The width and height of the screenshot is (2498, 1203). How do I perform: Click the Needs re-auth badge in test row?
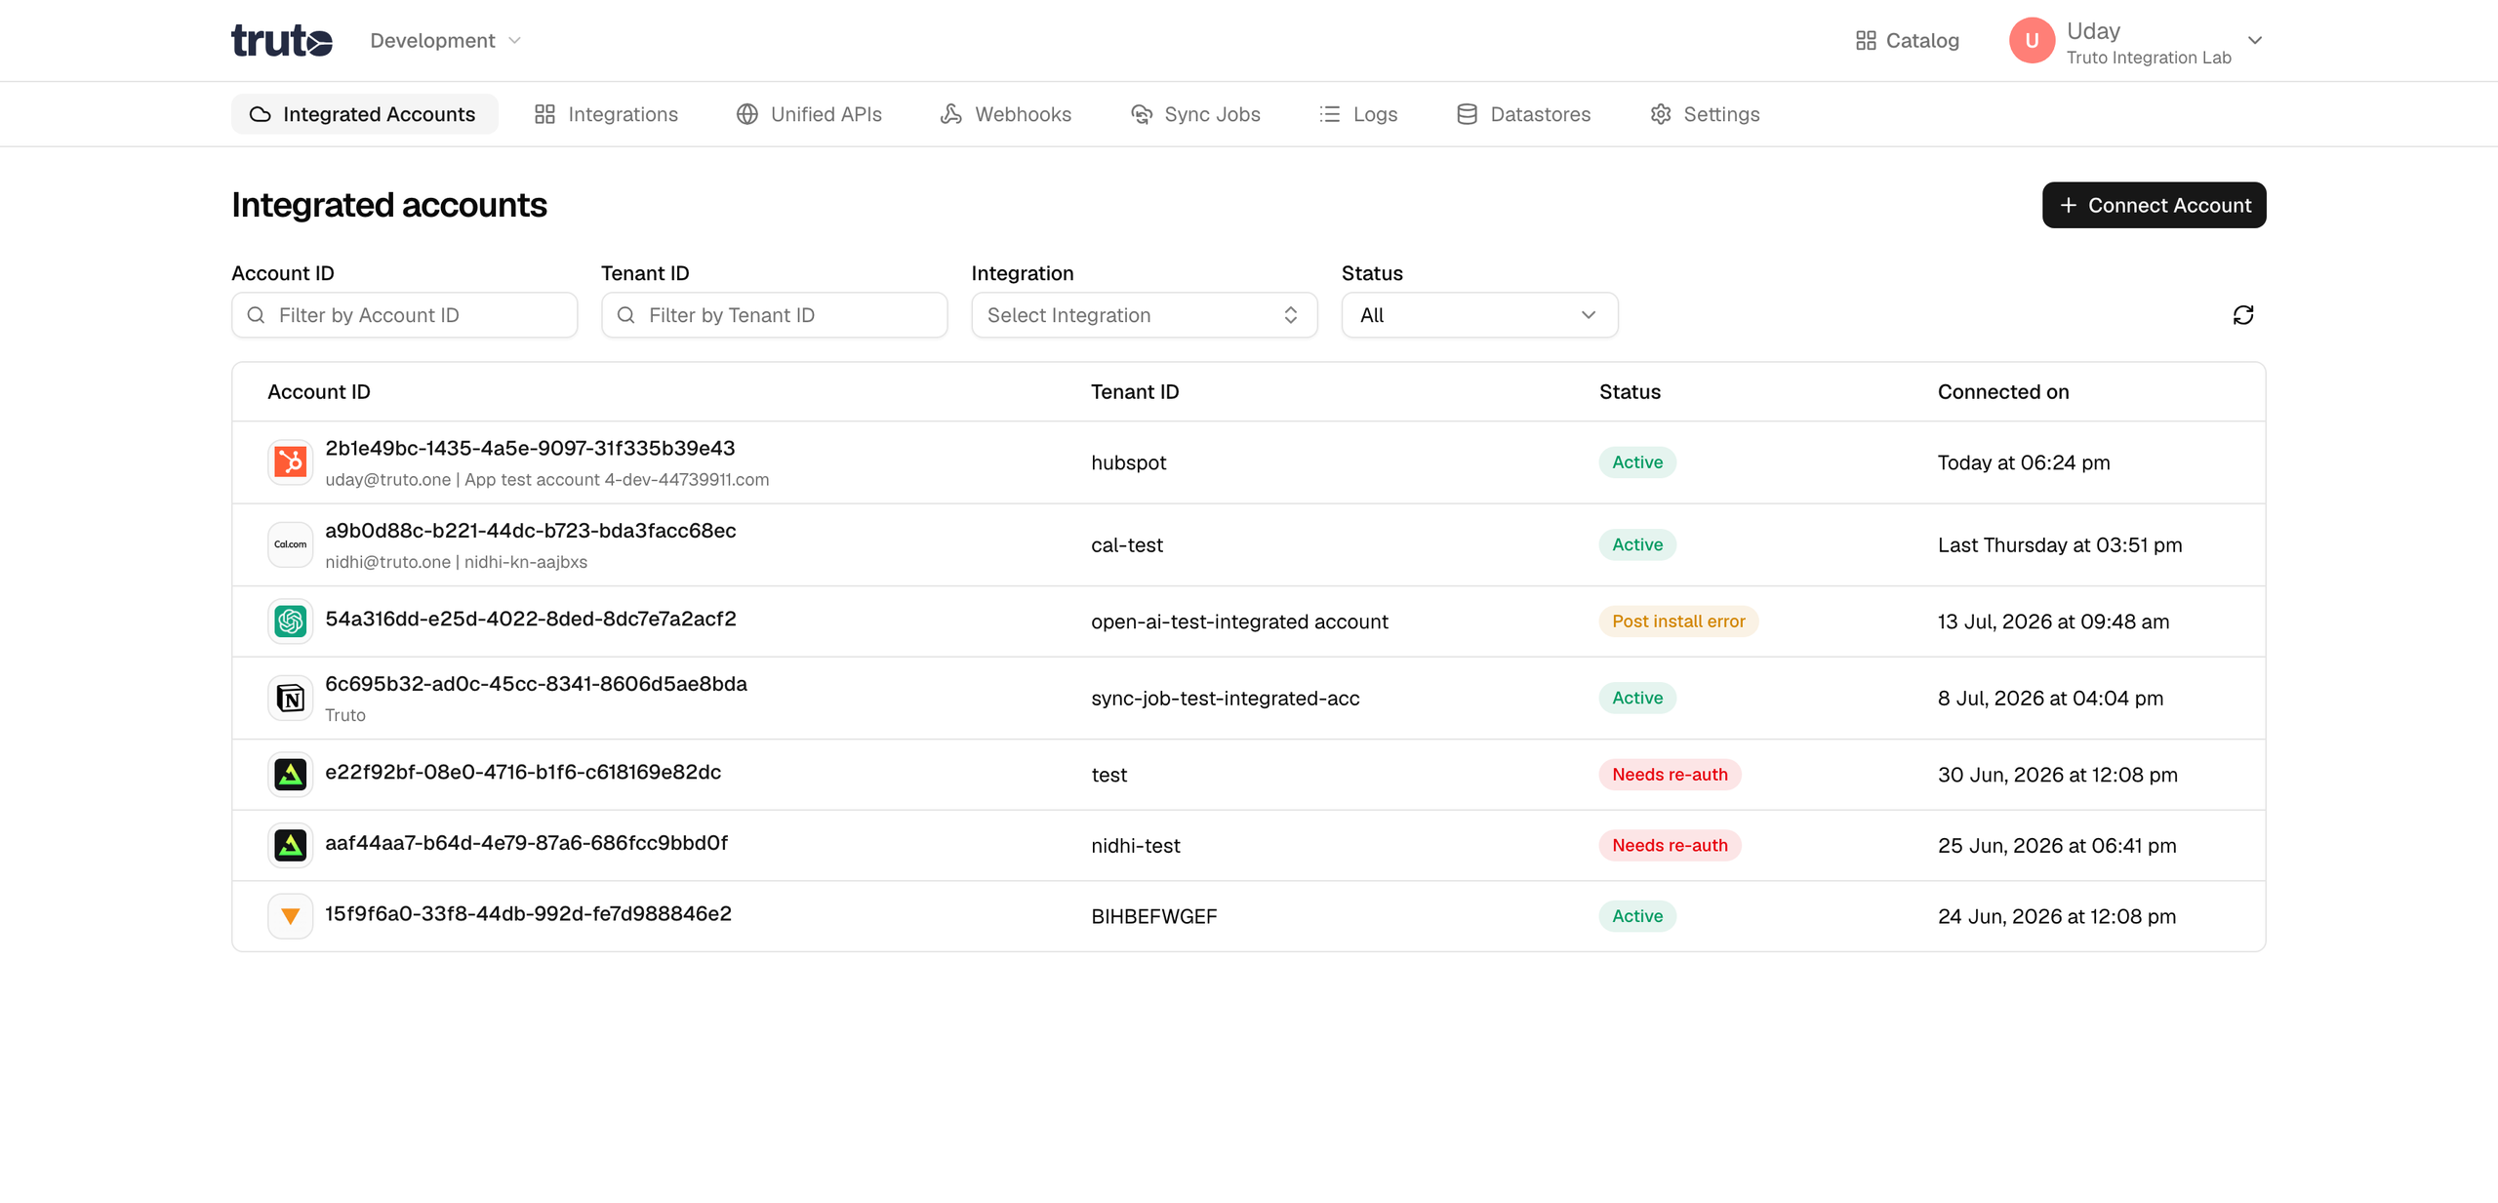pyautogui.click(x=1670, y=775)
